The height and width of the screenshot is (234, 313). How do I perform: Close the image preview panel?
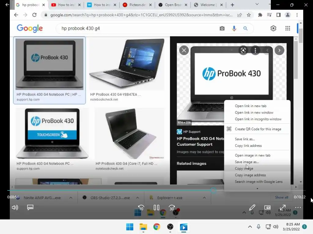pos(184,50)
